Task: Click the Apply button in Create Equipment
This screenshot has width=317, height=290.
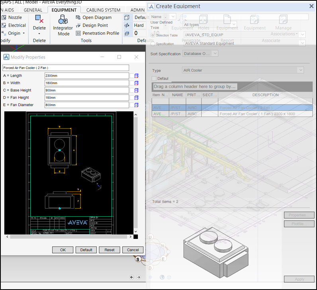Action: [x=299, y=279]
